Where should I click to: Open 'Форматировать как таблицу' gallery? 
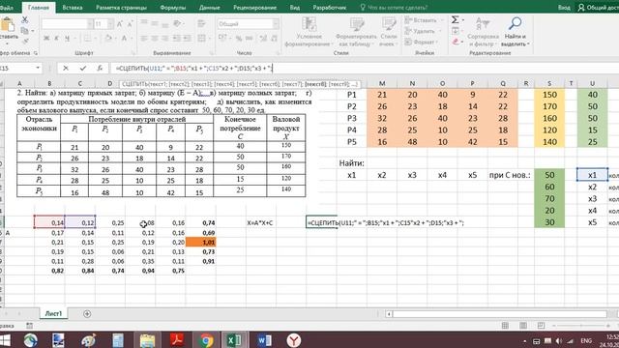[356, 32]
